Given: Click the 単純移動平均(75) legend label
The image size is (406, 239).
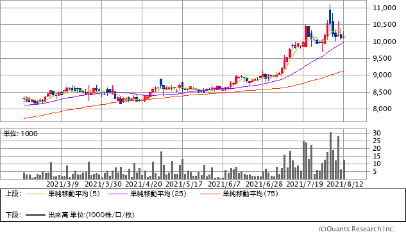Looking at the screenshot, I should pos(250,194).
